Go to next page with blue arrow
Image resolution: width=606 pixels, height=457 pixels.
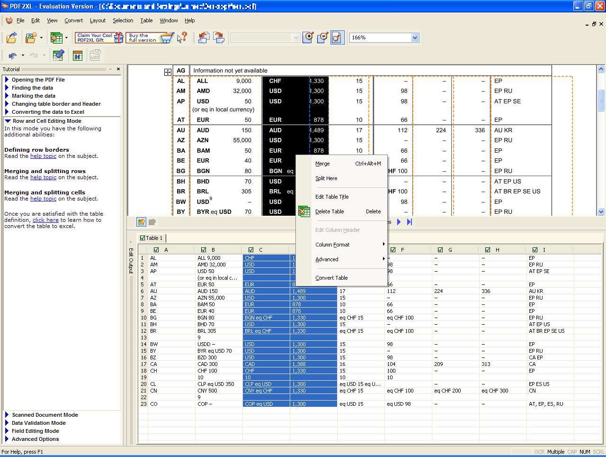[x=399, y=222]
